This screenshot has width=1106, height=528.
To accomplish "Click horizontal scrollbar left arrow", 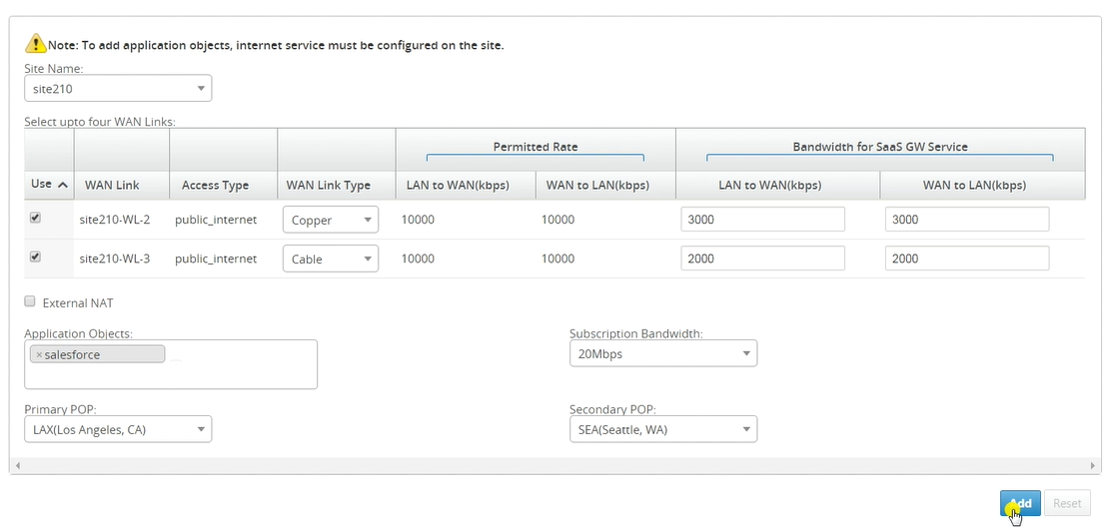I will tap(17, 466).
